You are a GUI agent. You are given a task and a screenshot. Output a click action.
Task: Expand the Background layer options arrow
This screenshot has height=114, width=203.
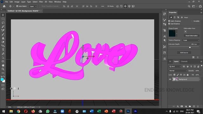point(200,79)
